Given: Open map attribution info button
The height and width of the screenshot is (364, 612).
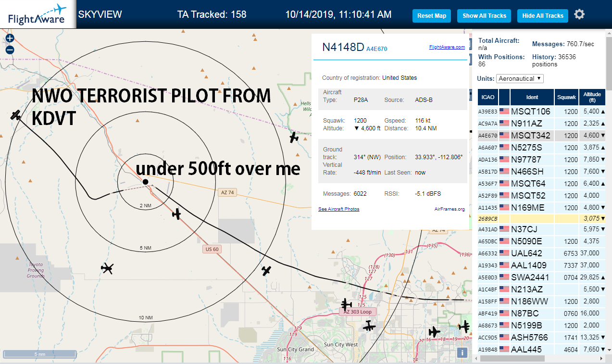Looking at the screenshot, I should coord(462,352).
